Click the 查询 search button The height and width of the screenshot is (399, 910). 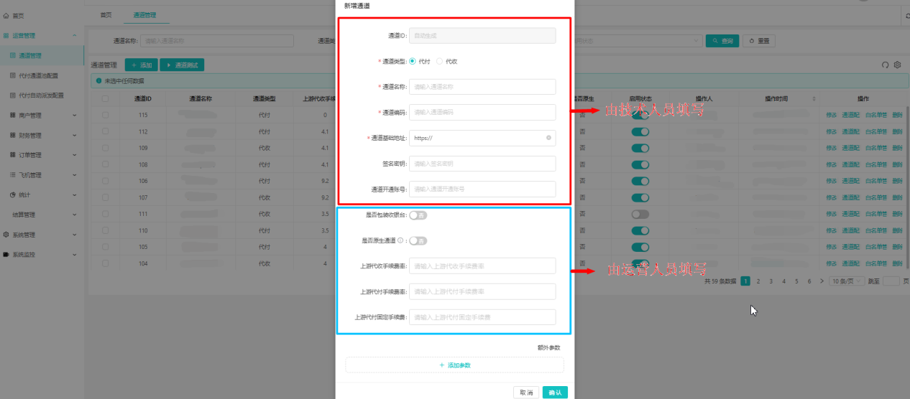(x=722, y=41)
